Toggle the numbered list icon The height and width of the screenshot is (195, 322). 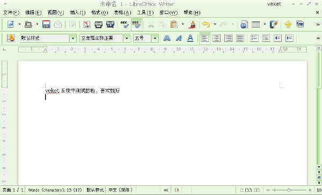pyautogui.click(x=254, y=38)
